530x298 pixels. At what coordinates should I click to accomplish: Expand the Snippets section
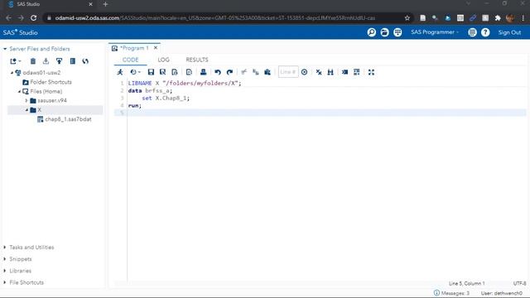pyautogui.click(x=5, y=259)
